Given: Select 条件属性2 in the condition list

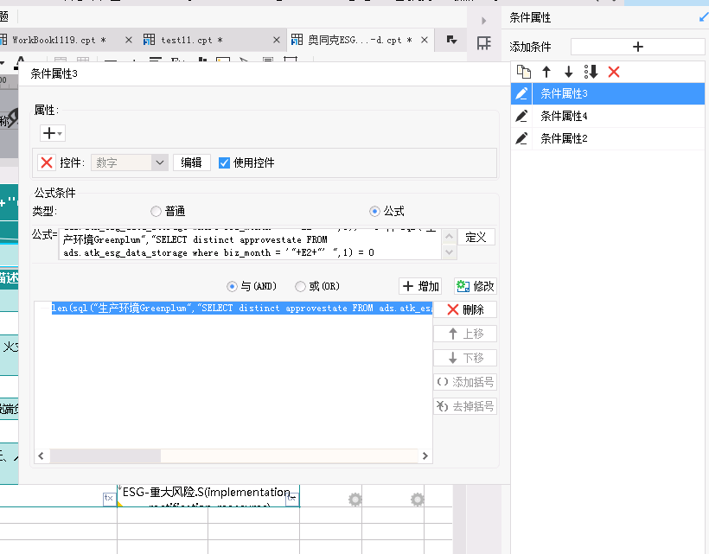Looking at the screenshot, I should click(608, 138).
